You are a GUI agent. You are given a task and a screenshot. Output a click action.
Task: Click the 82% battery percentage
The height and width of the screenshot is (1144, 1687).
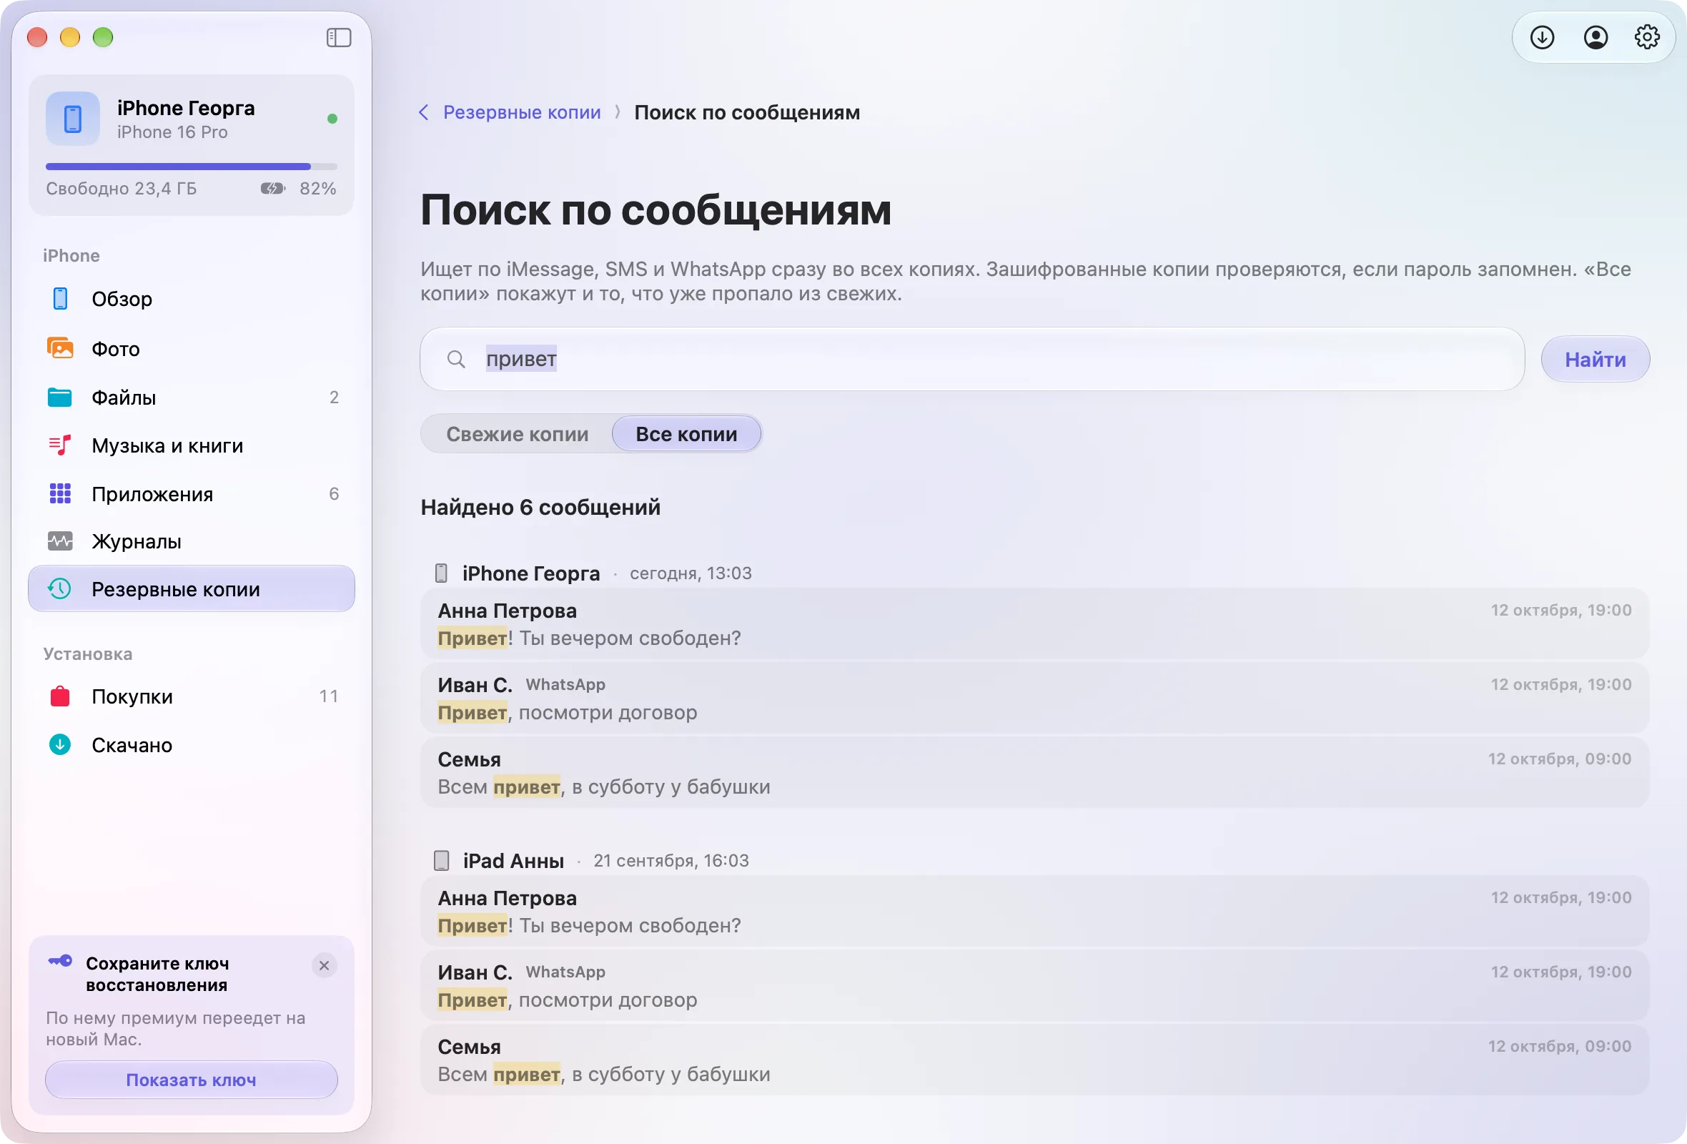click(x=318, y=189)
